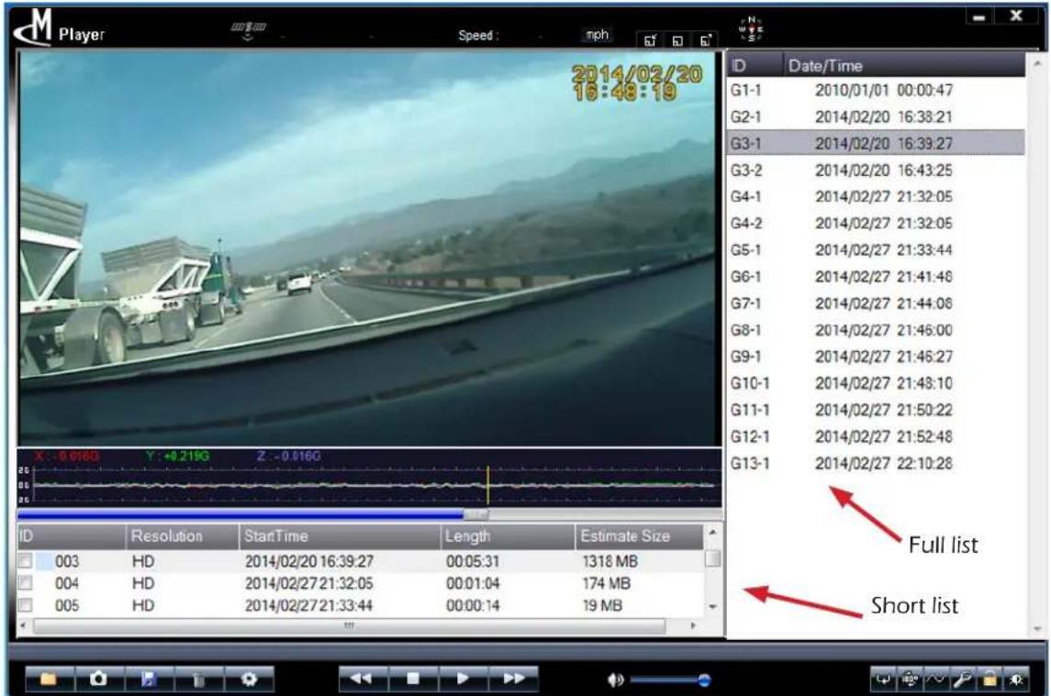Select highlighted recording G3-1

click(876, 143)
